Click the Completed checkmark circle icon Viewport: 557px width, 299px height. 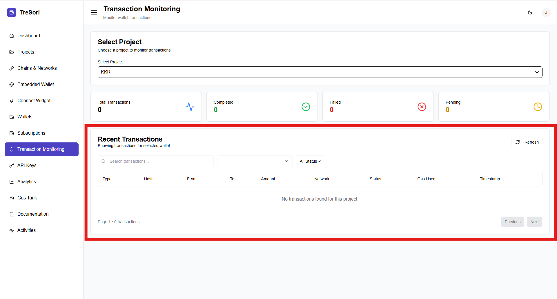(x=306, y=107)
